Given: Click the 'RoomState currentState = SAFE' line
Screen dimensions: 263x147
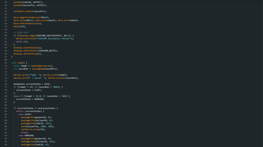Looking at the screenshot, I should (32, 84).
